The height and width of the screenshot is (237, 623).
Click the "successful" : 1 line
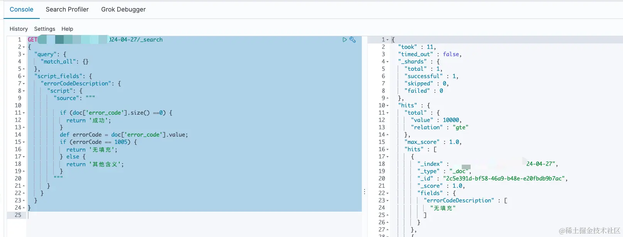(431, 76)
